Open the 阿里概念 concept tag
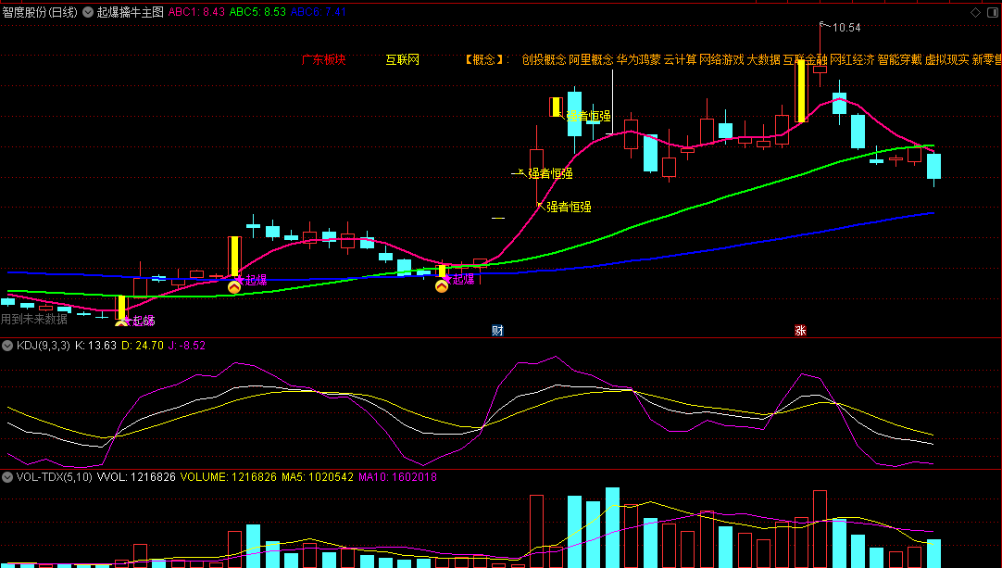 click(x=591, y=59)
